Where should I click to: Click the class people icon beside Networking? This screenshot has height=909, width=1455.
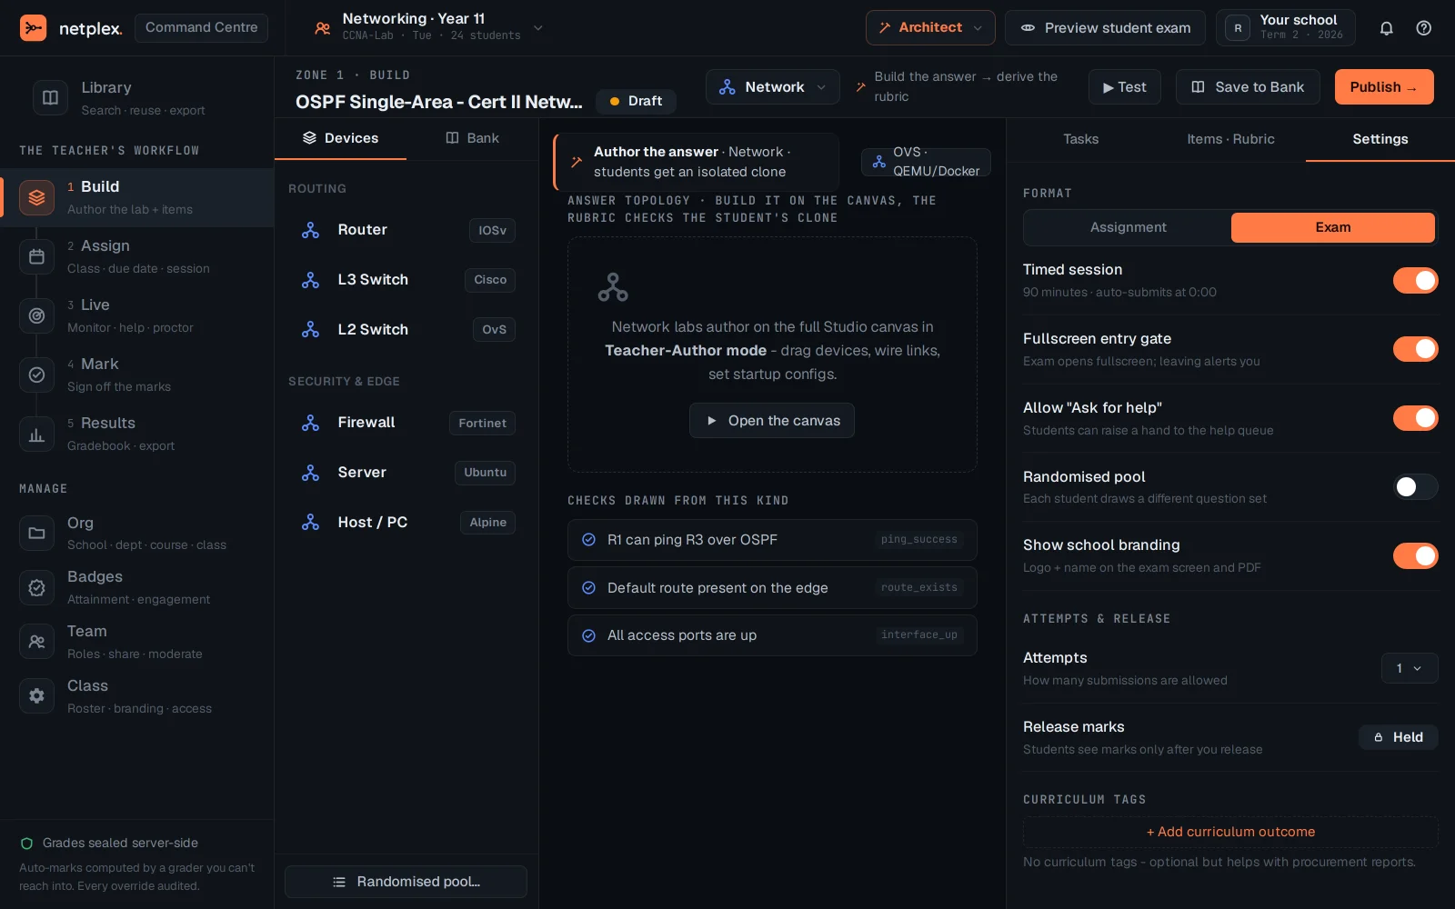coord(322,28)
